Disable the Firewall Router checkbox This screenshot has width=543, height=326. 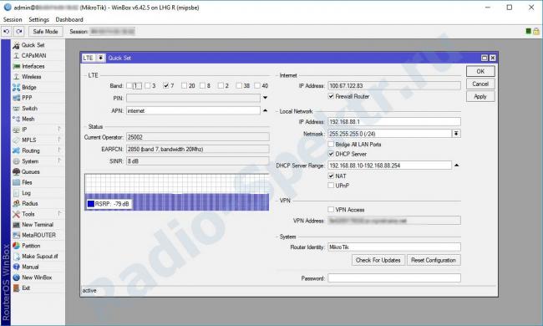coord(331,96)
